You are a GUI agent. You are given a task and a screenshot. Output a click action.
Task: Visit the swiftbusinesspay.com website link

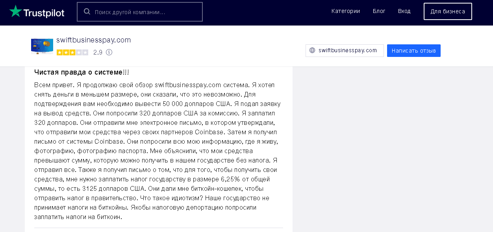[x=348, y=51]
